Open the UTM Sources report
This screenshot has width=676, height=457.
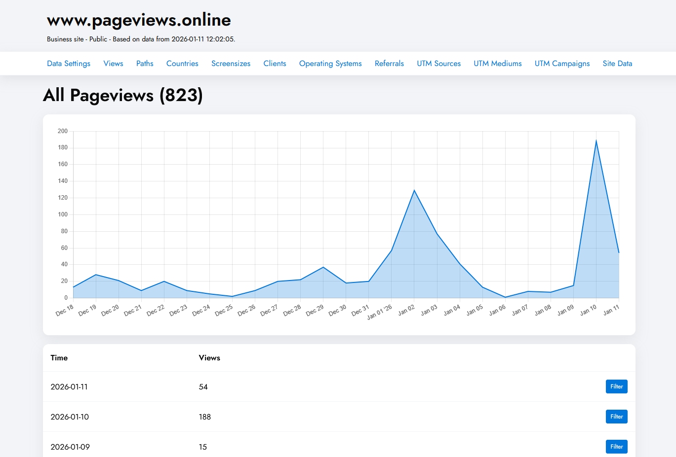coord(438,63)
